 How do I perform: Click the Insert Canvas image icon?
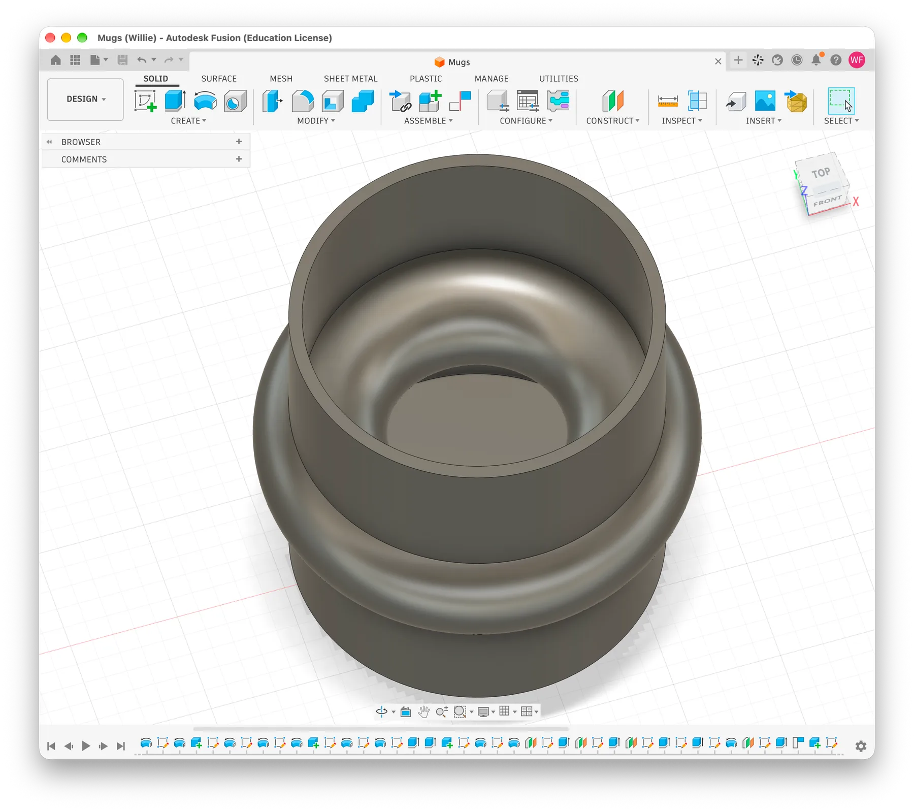click(765, 101)
